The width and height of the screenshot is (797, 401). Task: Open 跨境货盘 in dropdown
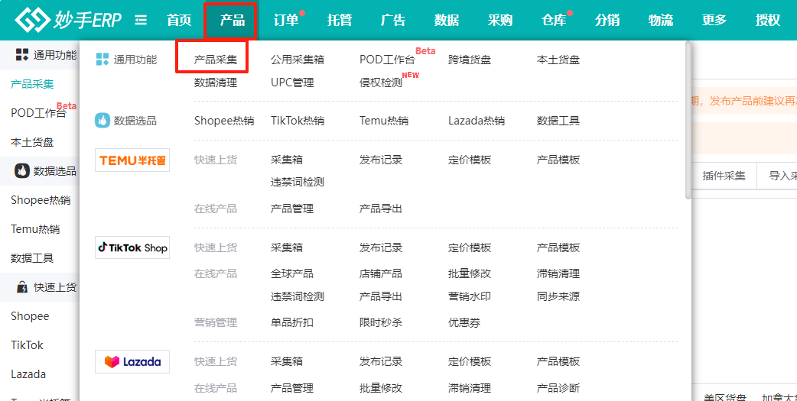click(470, 60)
